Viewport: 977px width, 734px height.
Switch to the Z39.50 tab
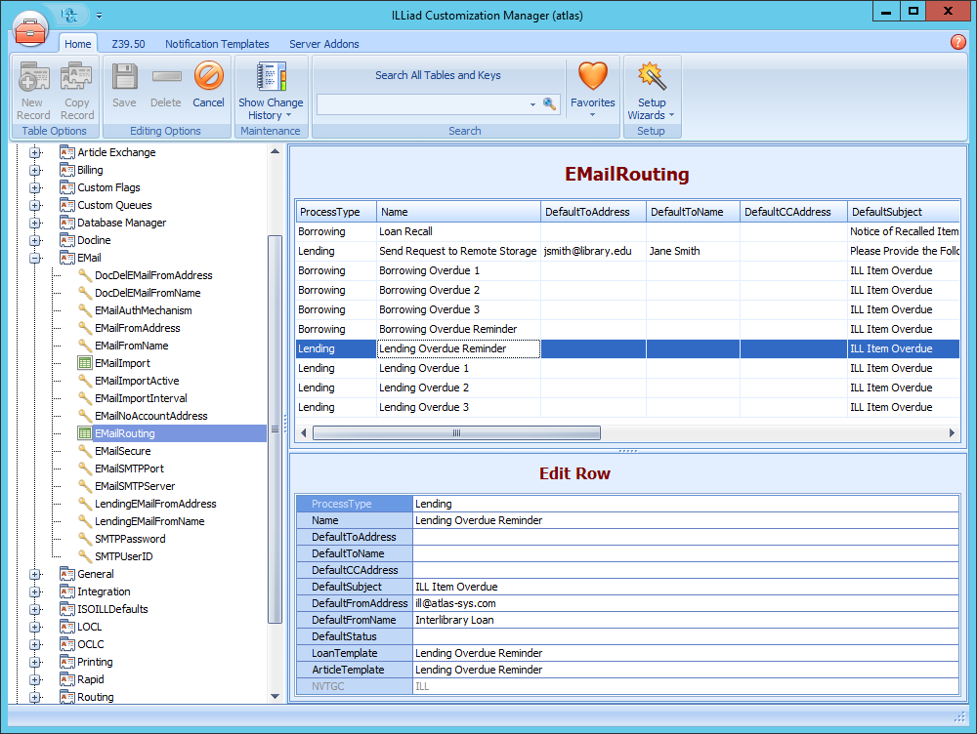click(x=128, y=43)
